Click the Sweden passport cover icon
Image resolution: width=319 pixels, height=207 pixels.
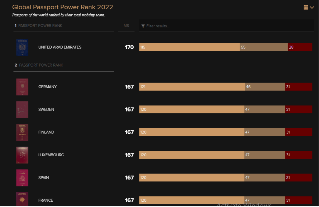coord(22,110)
